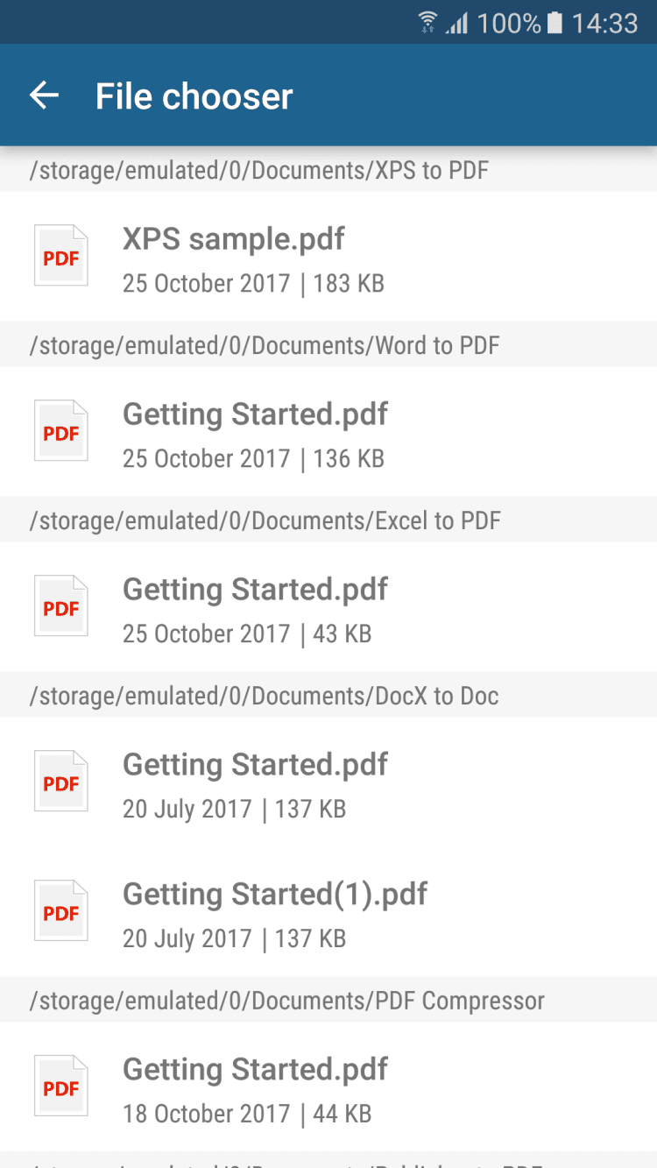The image size is (657, 1168).
Task: Click the Excel to PDF path header
Action: pos(265,520)
